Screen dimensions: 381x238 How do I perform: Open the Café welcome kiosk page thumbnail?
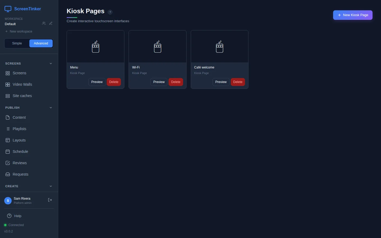click(220, 47)
